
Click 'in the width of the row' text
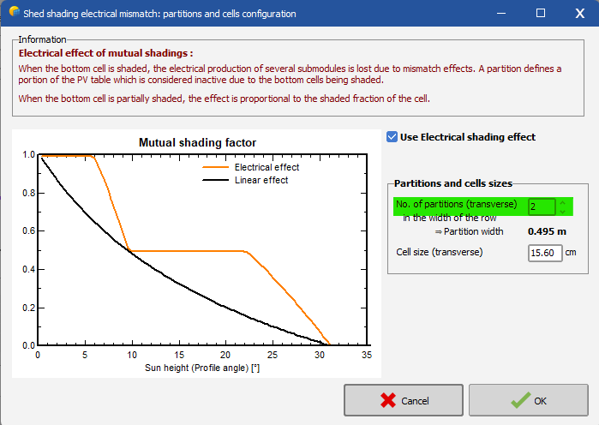click(x=450, y=218)
